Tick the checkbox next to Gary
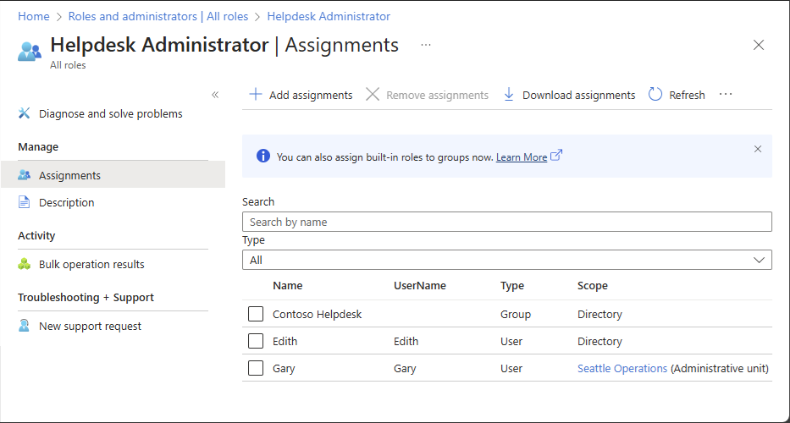This screenshot has height=423, width=790. tap(256, 368)
